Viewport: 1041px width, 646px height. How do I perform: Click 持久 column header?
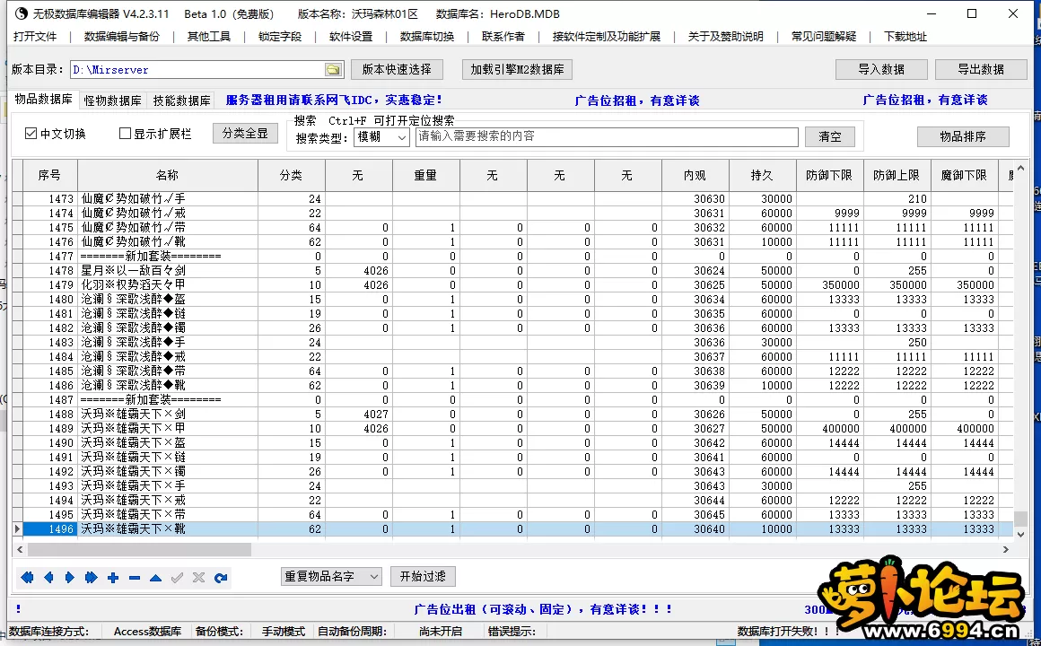(762, 175)
